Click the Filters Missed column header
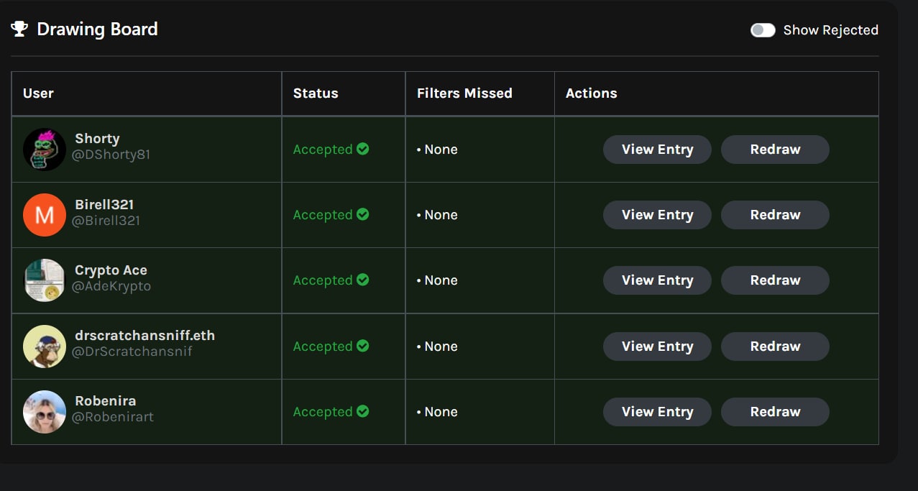This screenshot has height=491, width=918. (x=464, y=93)
